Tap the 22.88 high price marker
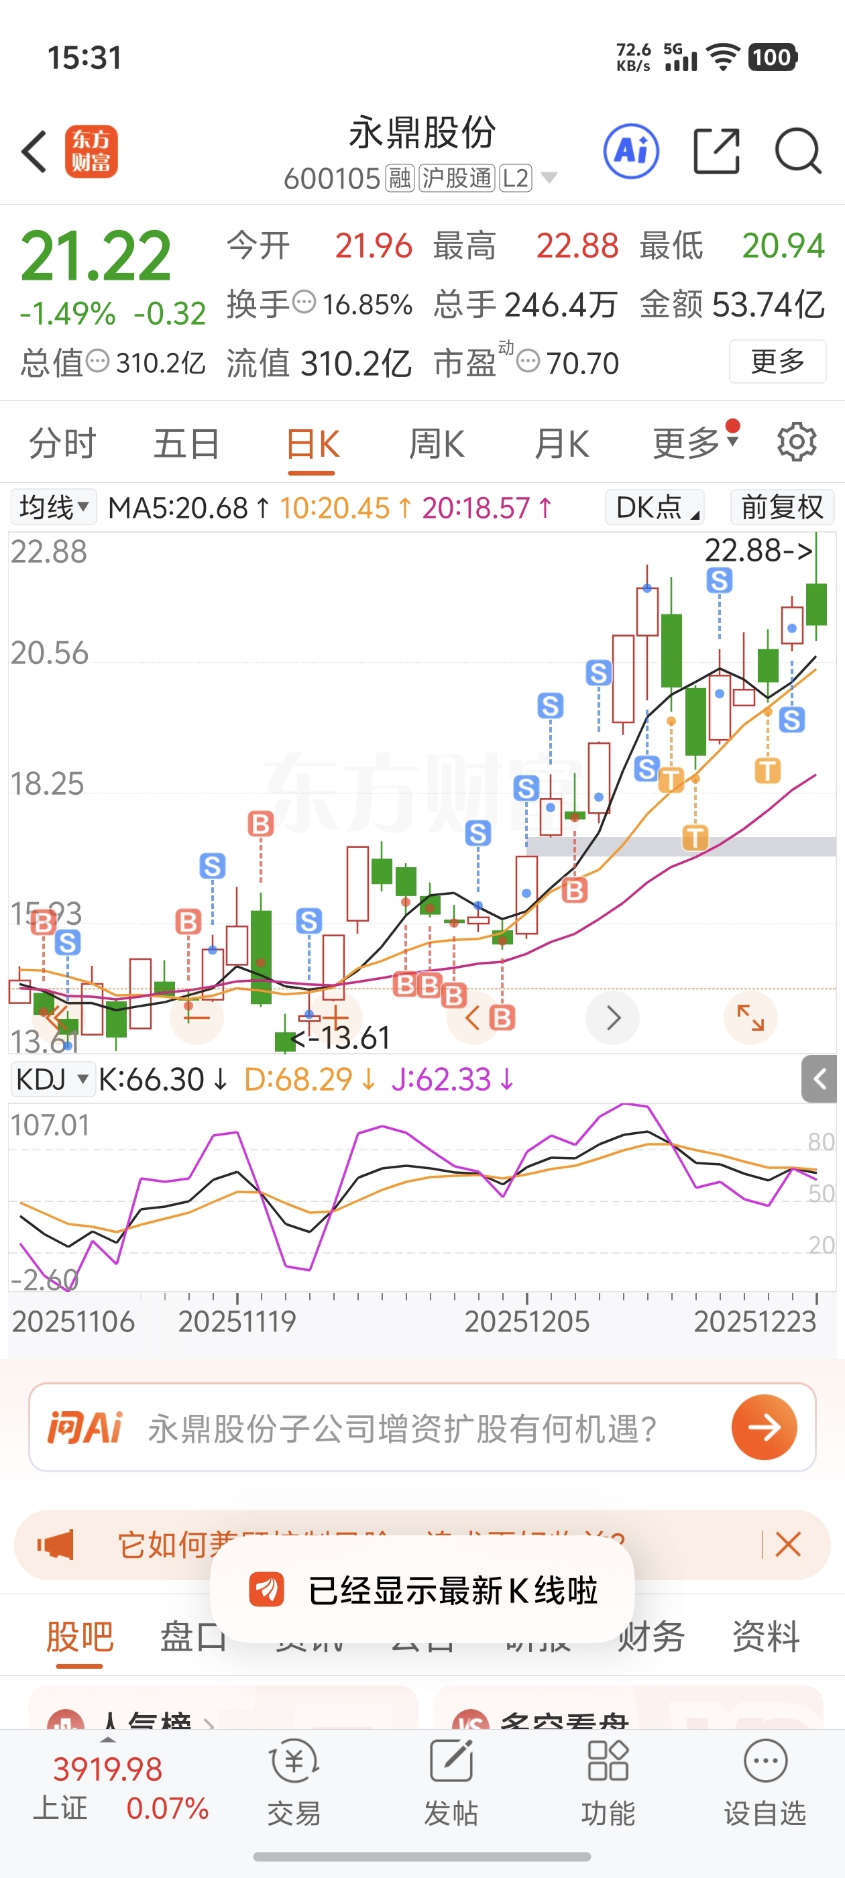 coord(758,551)
